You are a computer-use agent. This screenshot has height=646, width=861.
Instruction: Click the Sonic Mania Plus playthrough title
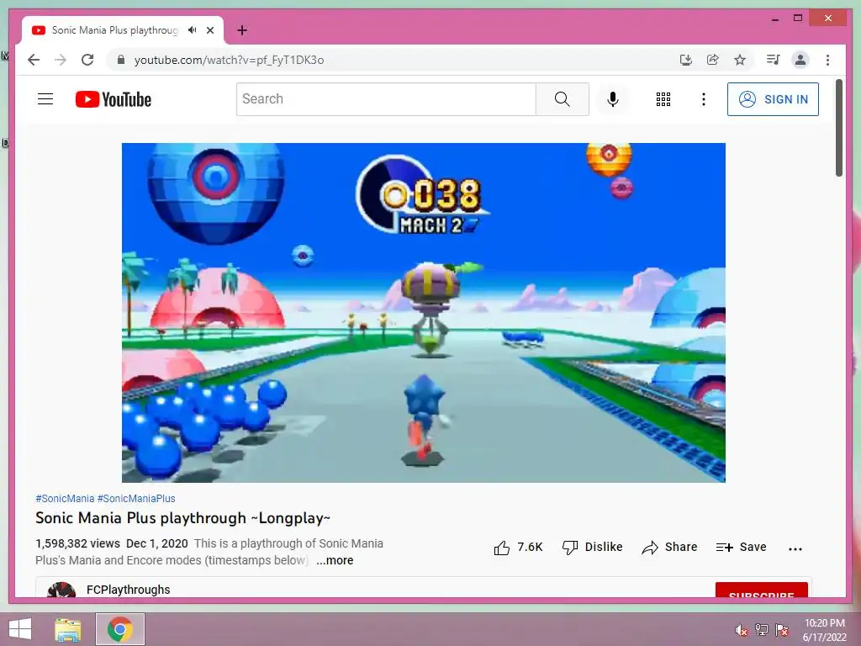click(x=182, y=518)
